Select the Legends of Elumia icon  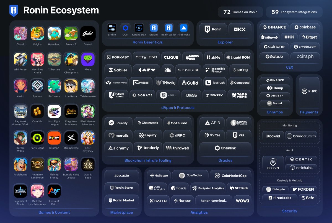(21, 191)
